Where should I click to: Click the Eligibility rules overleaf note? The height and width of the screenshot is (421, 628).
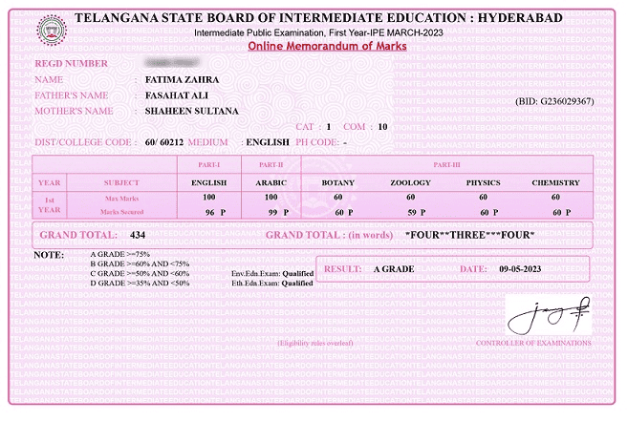(314, 343)
